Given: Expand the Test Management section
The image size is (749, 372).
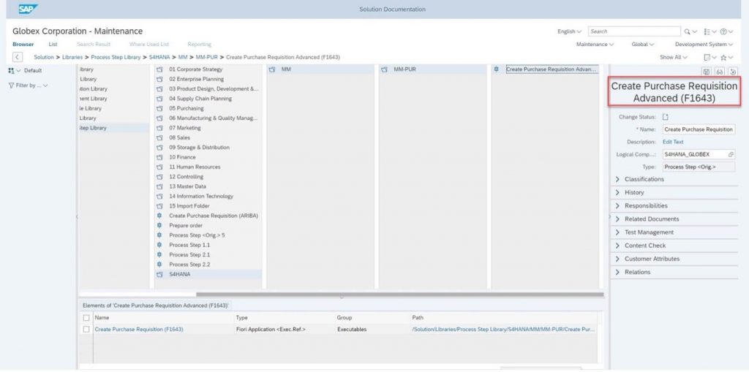Looking at the screenshot, I should pos(617,232).
